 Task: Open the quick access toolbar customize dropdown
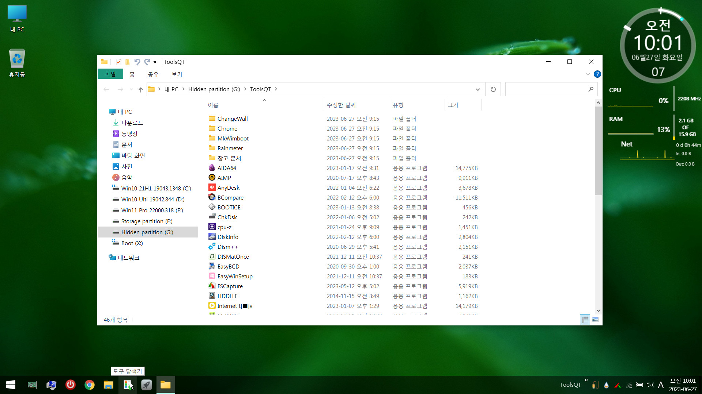click(x=155, y=62)
